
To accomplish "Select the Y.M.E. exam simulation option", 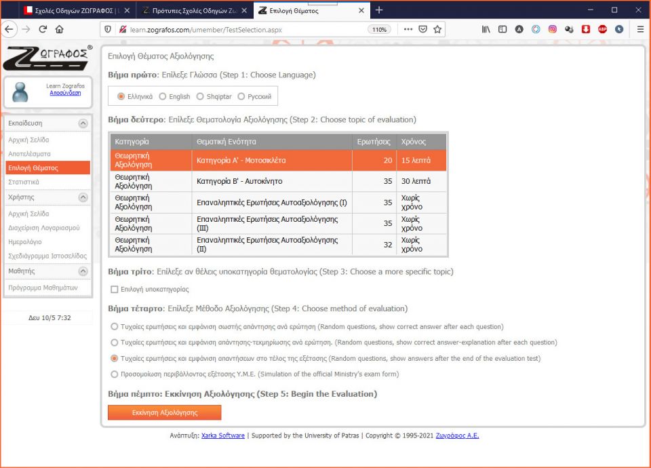I will [114, 374].
